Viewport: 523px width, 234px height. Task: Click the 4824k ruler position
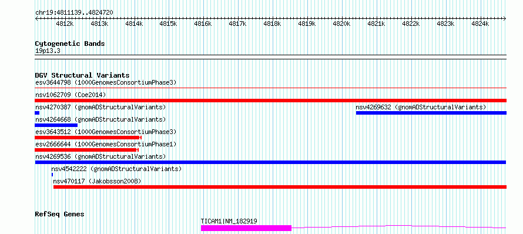tap(480, 24)
